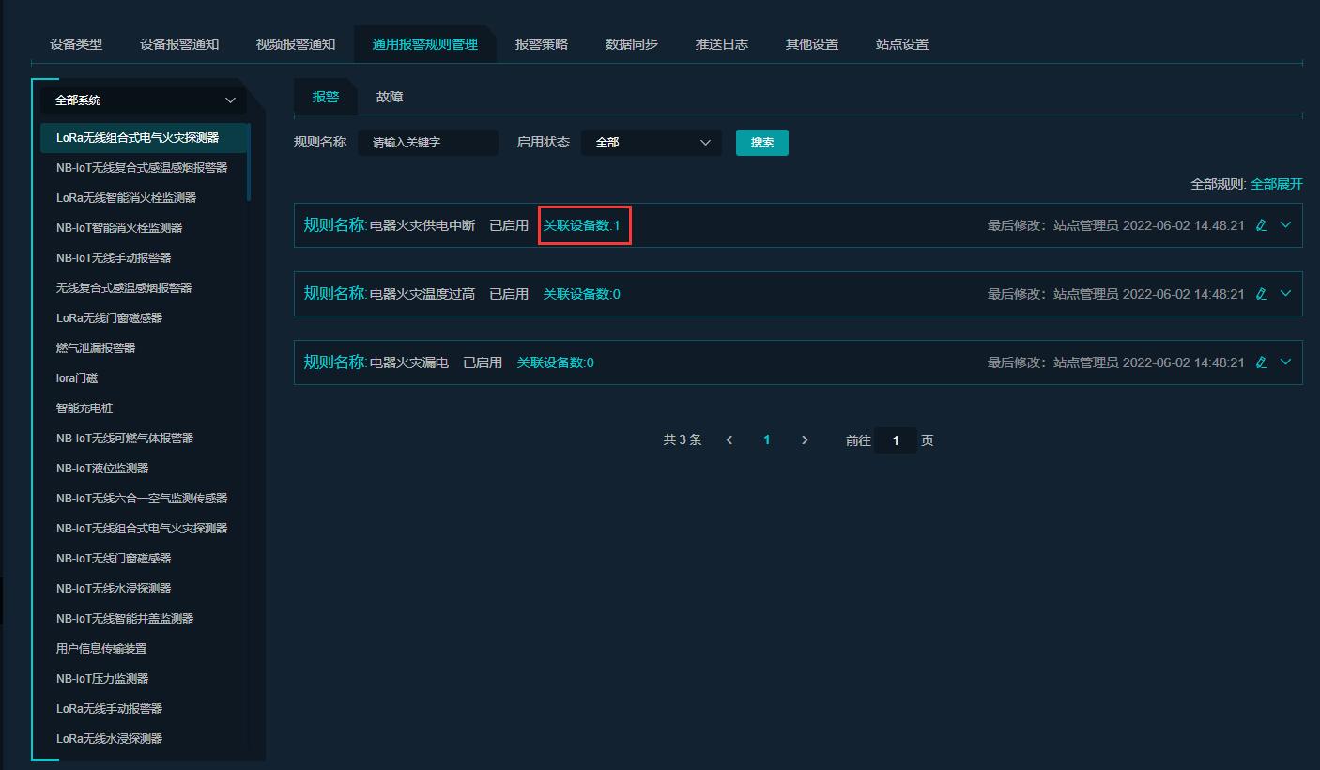
Task: Expand the 电器火灾漏电 rule chevron
Action: coord(1286,362)
